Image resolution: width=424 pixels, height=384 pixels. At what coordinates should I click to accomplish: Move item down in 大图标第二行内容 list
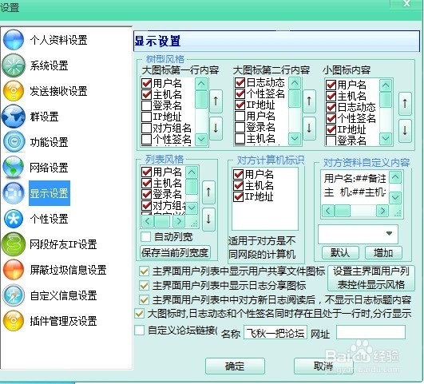(309, 129)
